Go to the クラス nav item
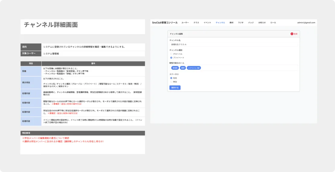This screenshot has width=335, height=172. [196, 23]
